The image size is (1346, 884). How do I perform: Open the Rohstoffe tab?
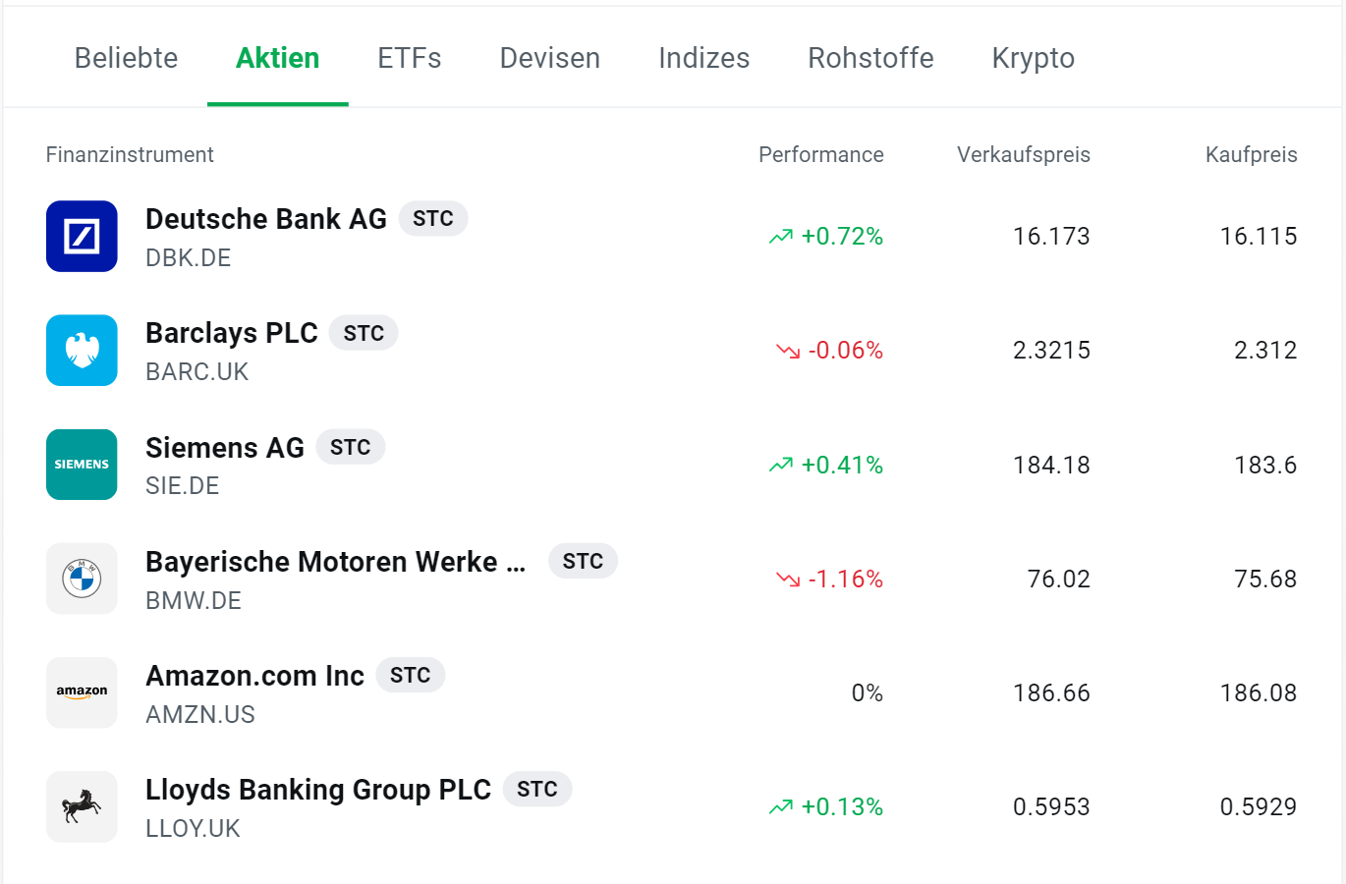pos(870,58)
